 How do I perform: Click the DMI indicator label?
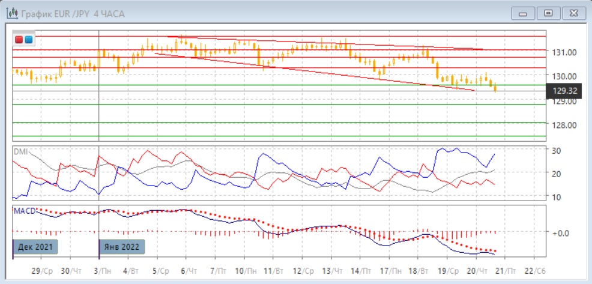pyautogui.click(x=20, y=152)
